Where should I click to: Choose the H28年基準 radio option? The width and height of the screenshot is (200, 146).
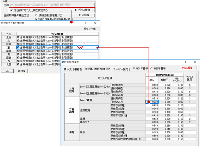pyautogui.click(x=134, y=68)
